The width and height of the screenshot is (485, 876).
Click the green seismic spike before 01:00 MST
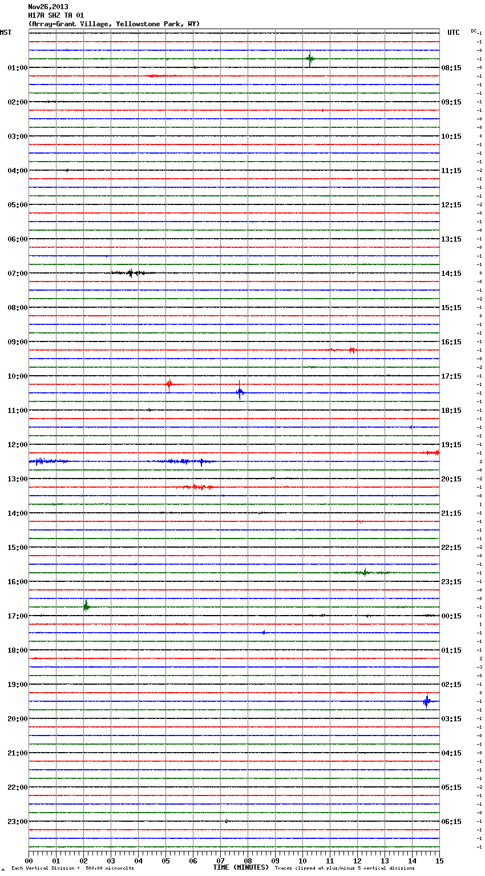tap(310, 59)
